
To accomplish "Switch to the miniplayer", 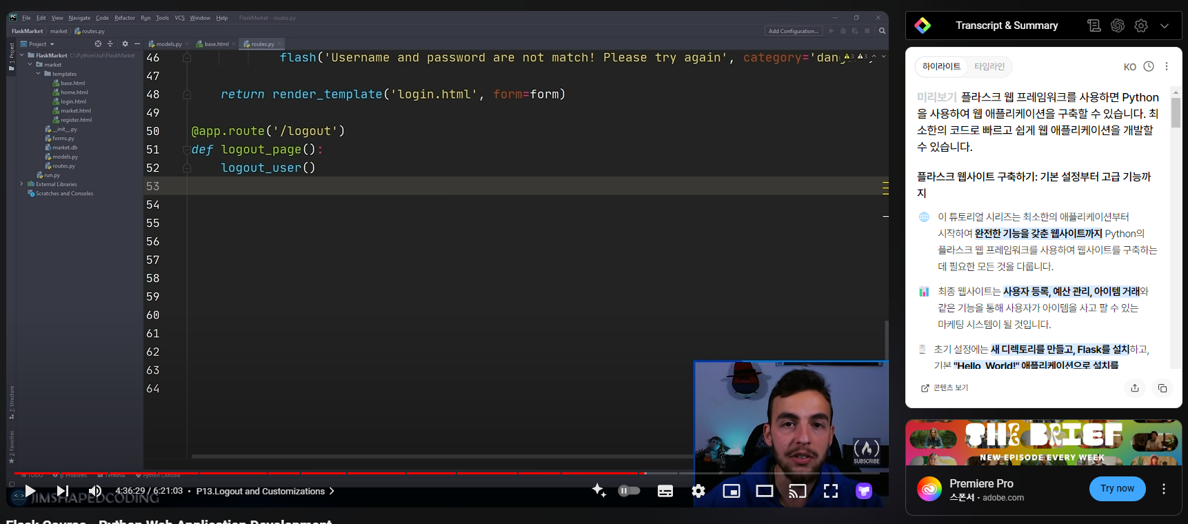I will point(732,491).
